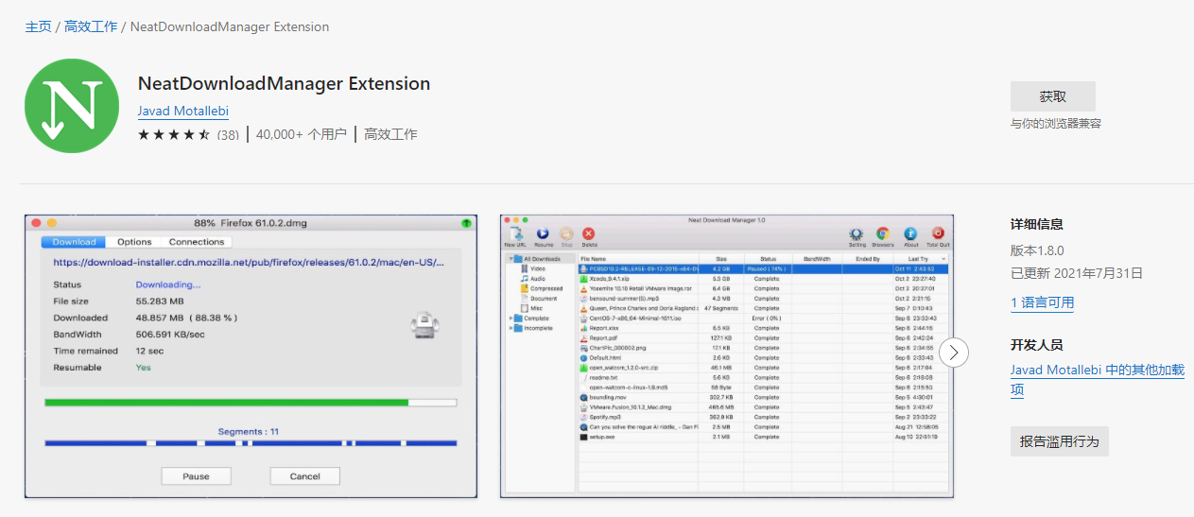Click the New URL icon in screenshot

click(x=515, y=234)
